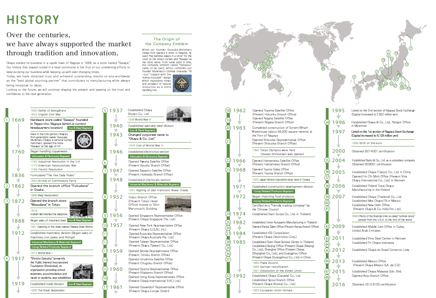Select the year 1760 on the timeline
The width and height of the screenshot is (436, 298).
click(18, 152)
